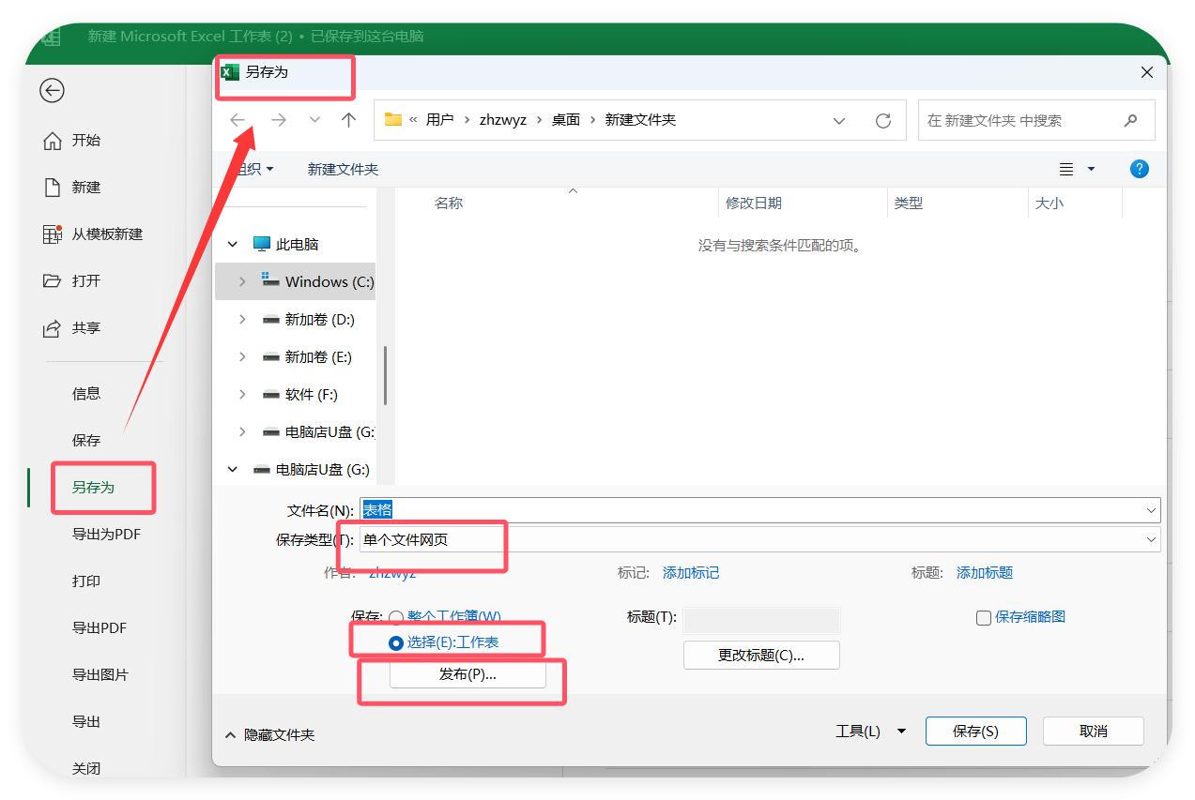Click the search magnifier icon

(1130, 120)
